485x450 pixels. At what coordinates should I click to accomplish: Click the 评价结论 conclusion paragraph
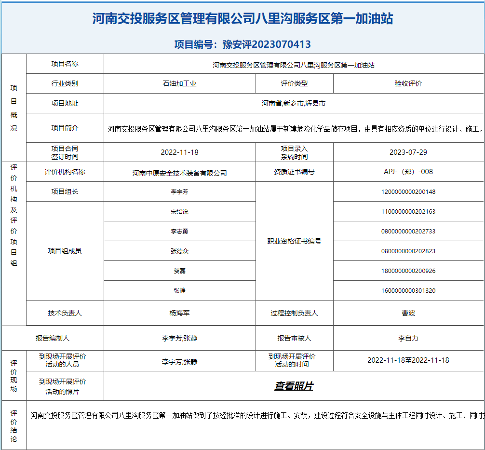[x=257, y=416]
